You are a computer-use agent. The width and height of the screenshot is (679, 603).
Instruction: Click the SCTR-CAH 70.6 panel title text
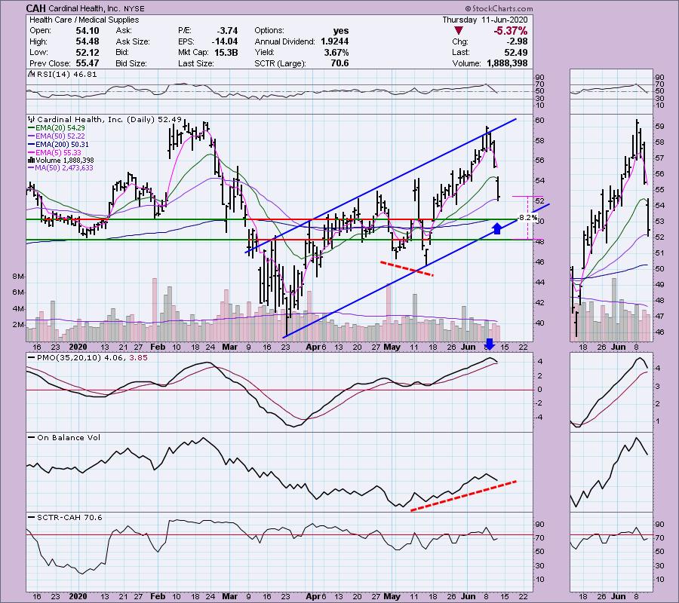point(69,517)
